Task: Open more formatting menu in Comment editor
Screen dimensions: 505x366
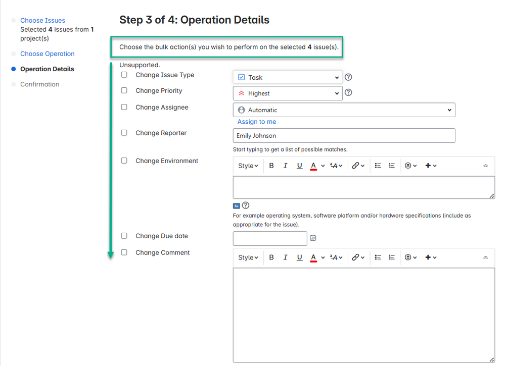Action: pos(336,257)
